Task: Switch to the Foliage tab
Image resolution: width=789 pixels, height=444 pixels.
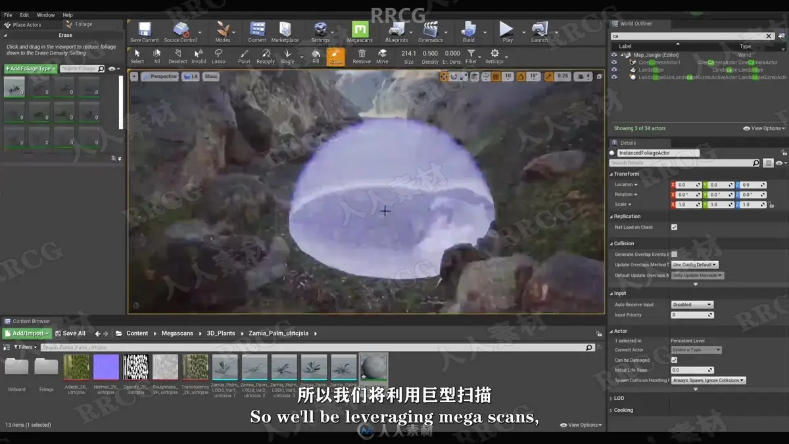Action: [x=84, y=24]
